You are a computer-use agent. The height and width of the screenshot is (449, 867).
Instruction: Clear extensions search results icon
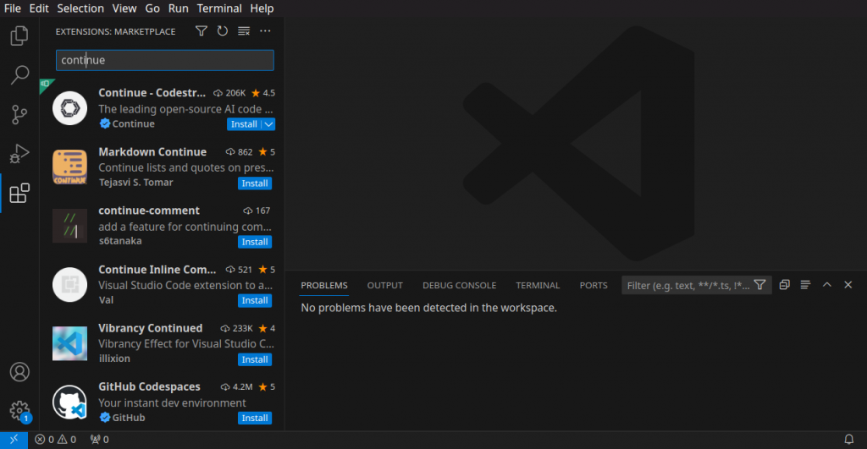click(x=244, y=31)
